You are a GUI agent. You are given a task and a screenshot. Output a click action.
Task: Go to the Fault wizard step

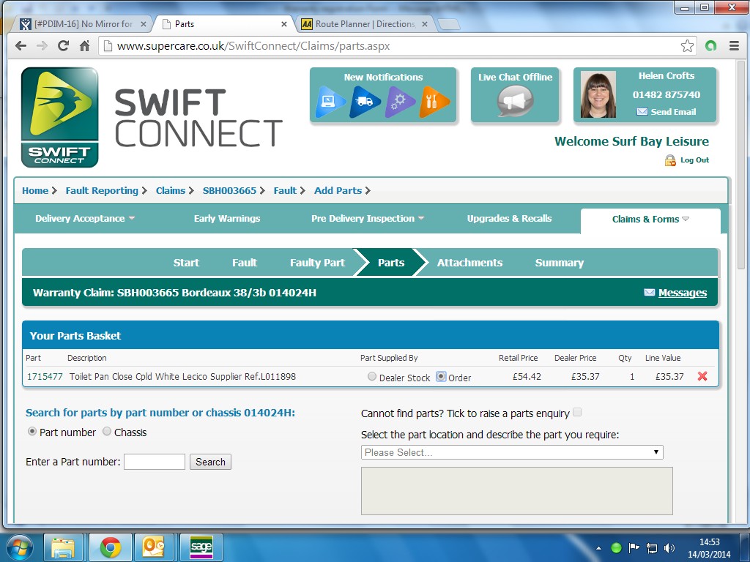(245, 263)
